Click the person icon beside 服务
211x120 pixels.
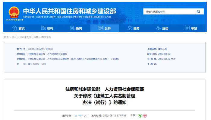point(130,28)
